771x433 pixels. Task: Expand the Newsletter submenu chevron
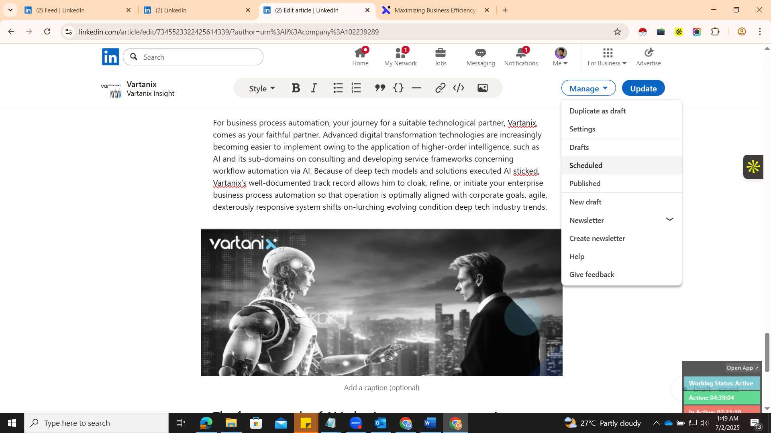[669, 219]
